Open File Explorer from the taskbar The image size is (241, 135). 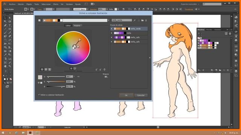pos(23,133)
